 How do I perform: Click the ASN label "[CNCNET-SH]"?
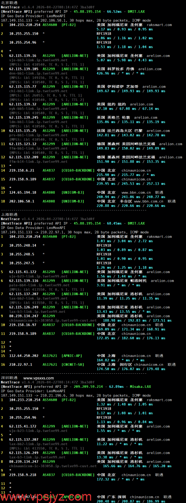pyautogui.click(x=73, y=364)
